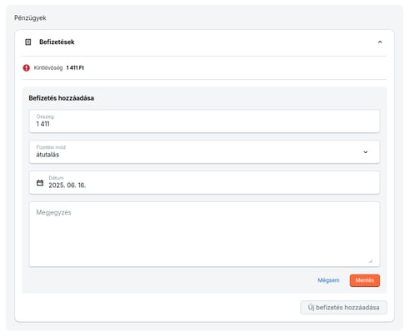The height and width of the screenshot is (336, 410).
Task: Select the átutalás payment method field
Action: 204,152
